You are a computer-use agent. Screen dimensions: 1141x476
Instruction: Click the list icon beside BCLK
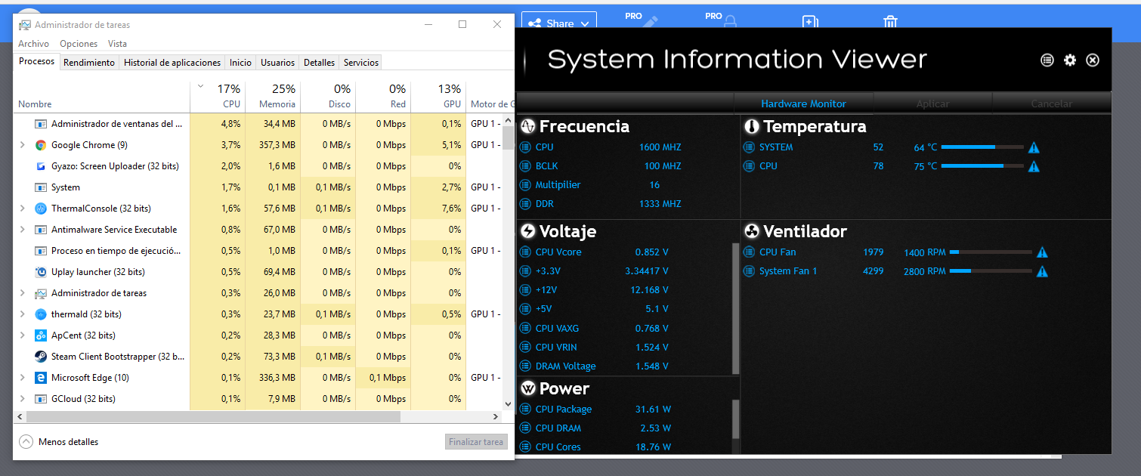coord(525,166)
